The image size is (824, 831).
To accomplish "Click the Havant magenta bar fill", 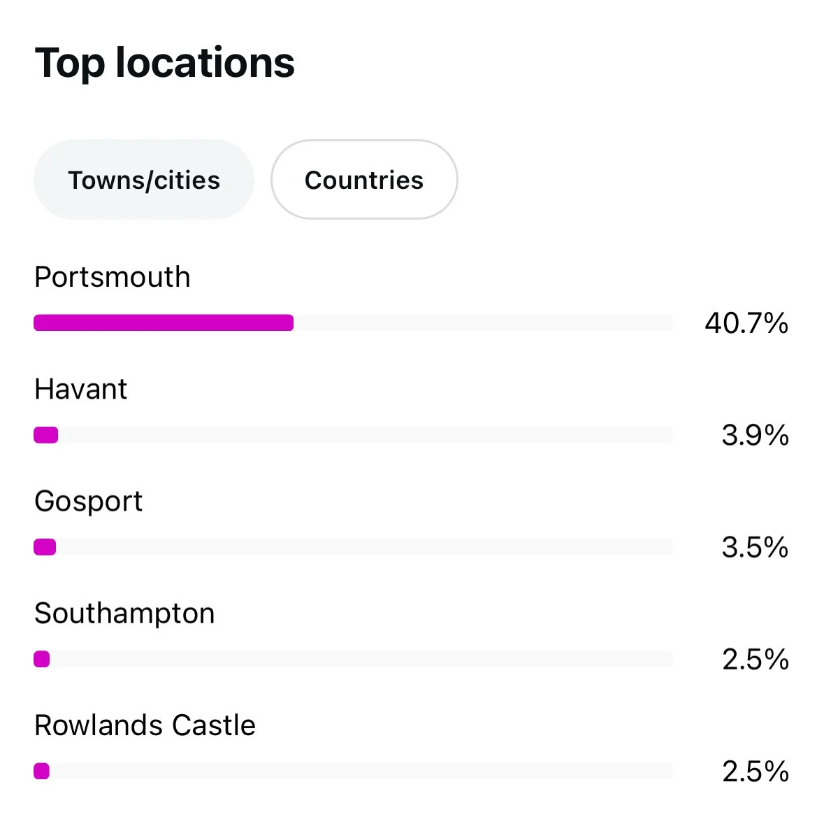I will [x=46, y=435].
